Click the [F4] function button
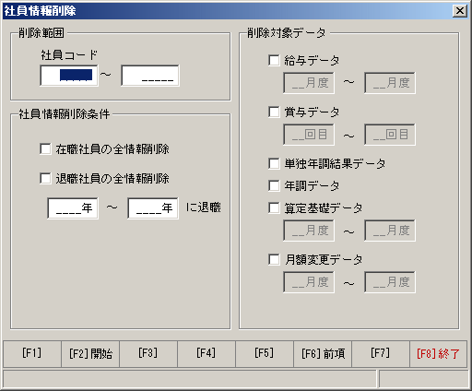 coord(206,353)
